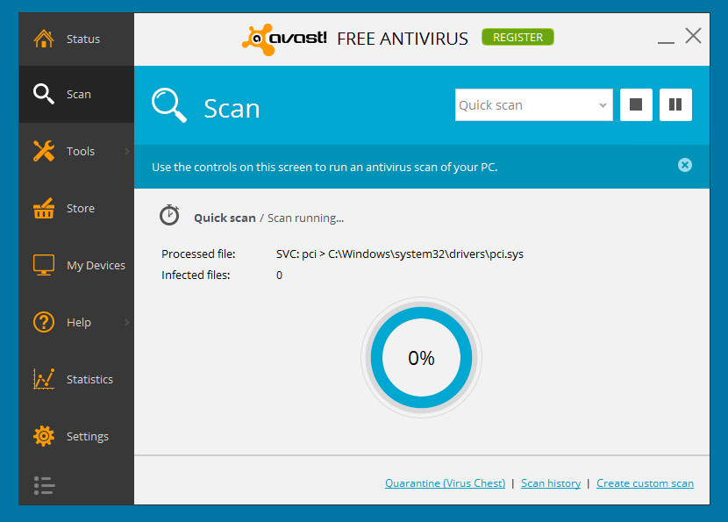Viewport: 728px width, 522px height.
Task: Click the Status house icon
Action: pyautogui.click(x=44, y=39)
